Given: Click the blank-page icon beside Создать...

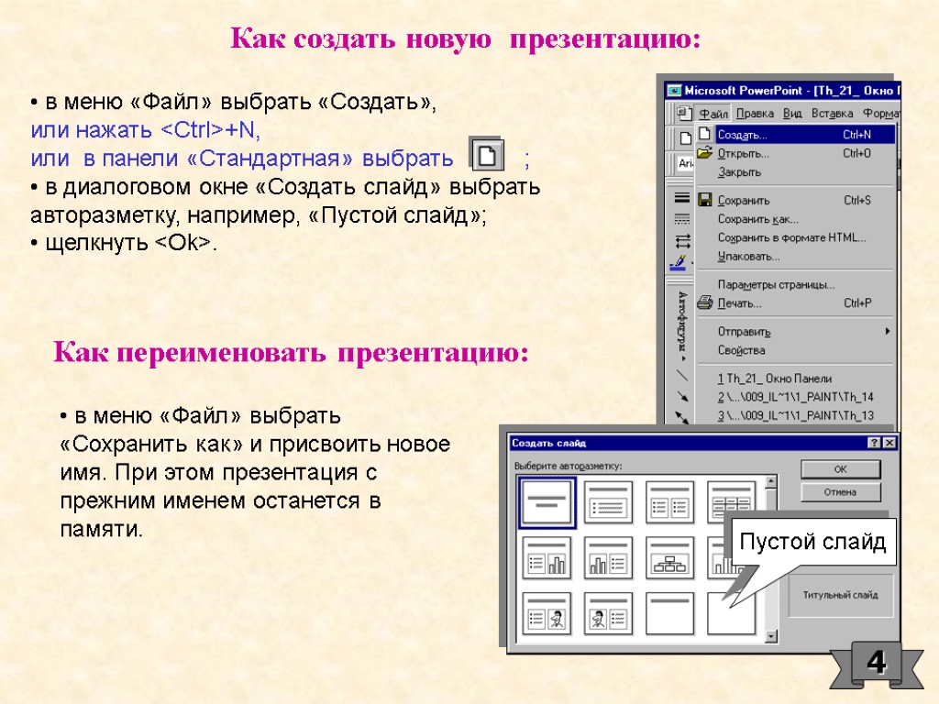Looking at the screenshot, I should (705, 134).
